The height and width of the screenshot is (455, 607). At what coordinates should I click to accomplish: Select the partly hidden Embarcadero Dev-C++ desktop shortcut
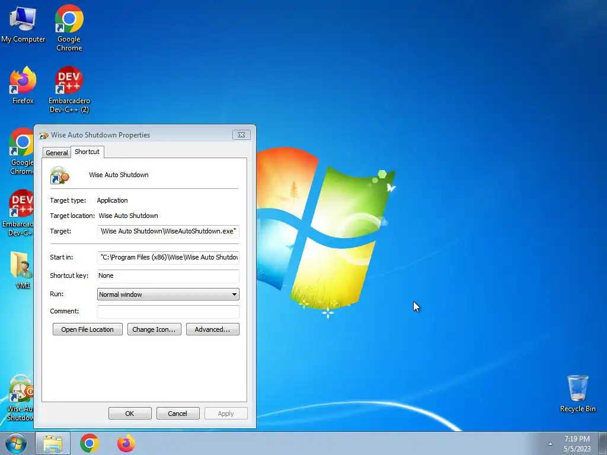[x=18, y=213]
